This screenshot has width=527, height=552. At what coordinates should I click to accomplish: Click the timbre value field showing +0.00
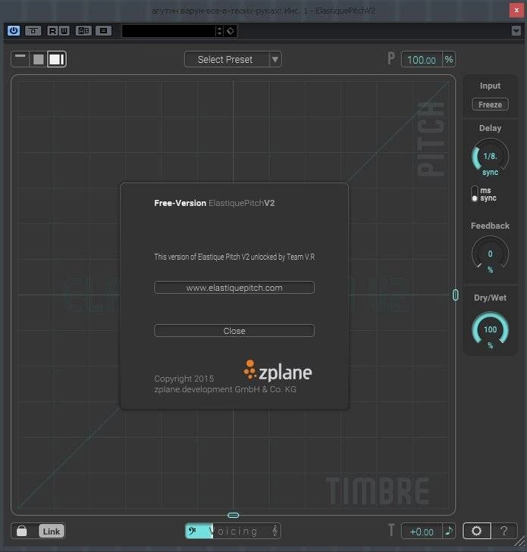pos(422,532)
